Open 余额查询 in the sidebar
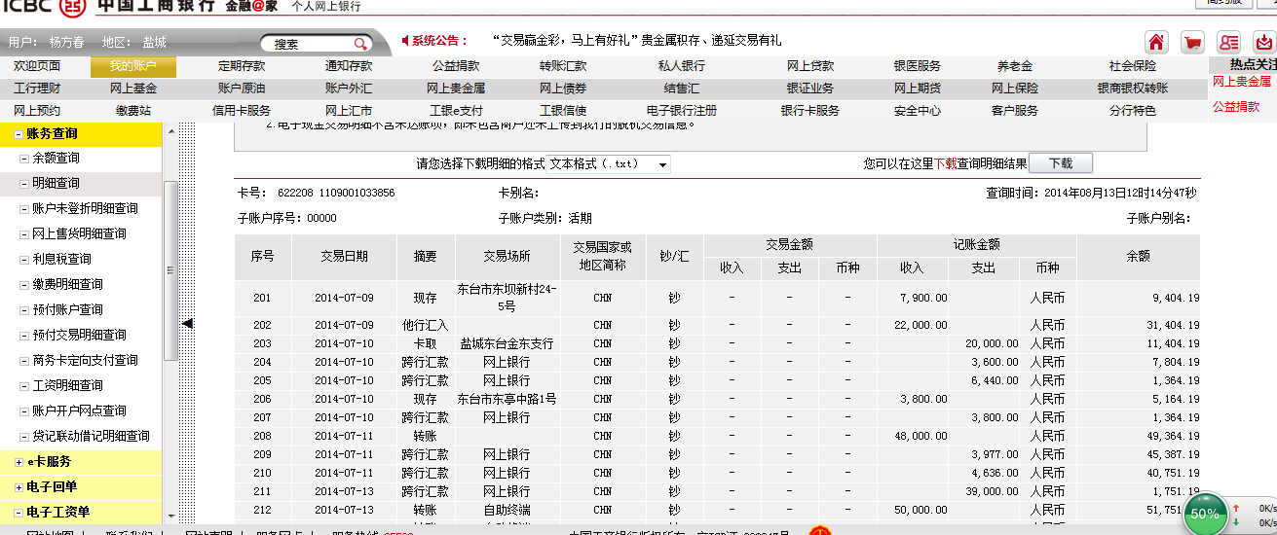This screenshot has height=535, width=1277. coord(56,158)
